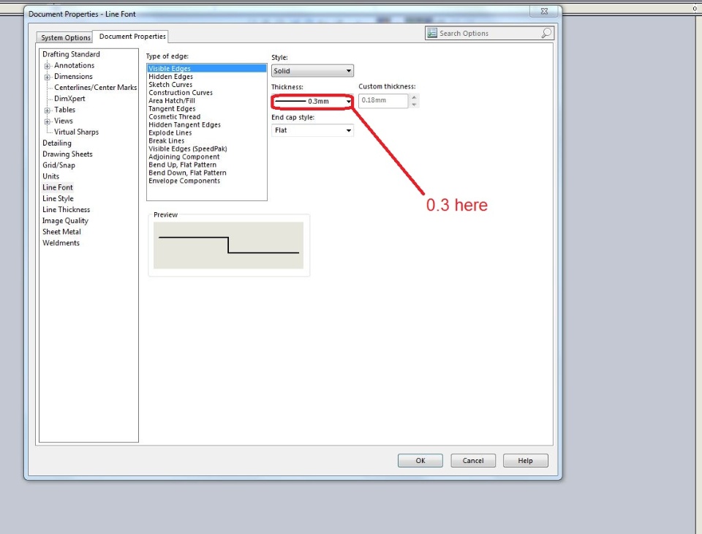Select Visible Edges (SpeedPak) edge type

click(188, 148)
